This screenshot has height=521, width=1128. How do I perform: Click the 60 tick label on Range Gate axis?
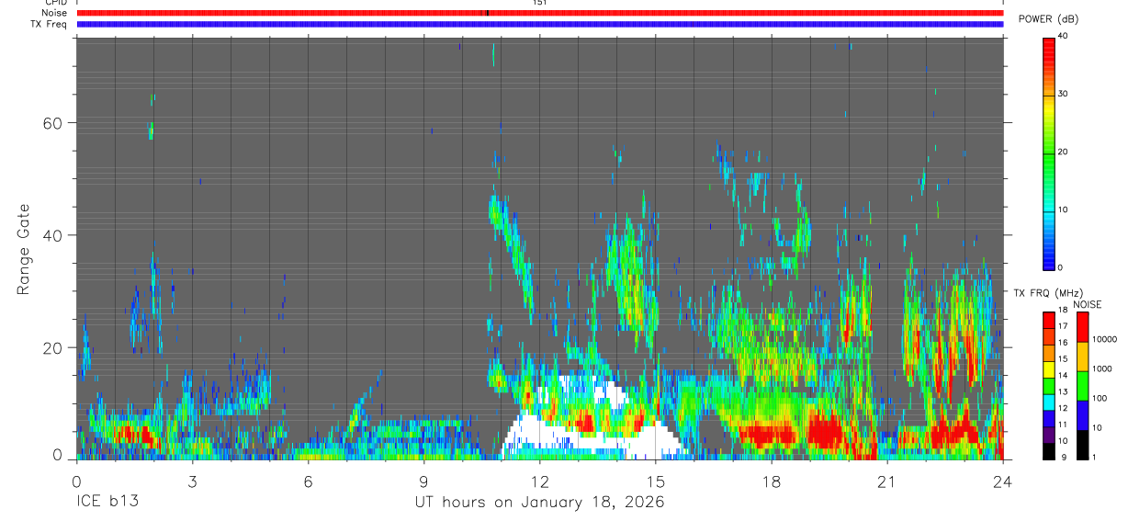point(54,122)
